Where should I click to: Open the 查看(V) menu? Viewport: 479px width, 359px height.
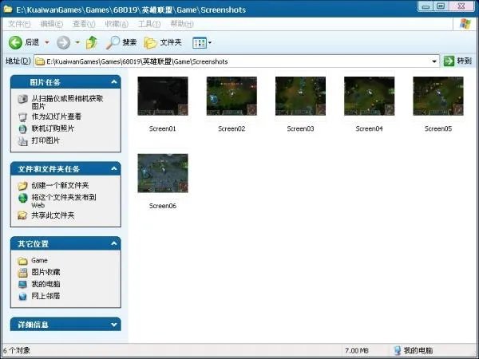(84, 24)
